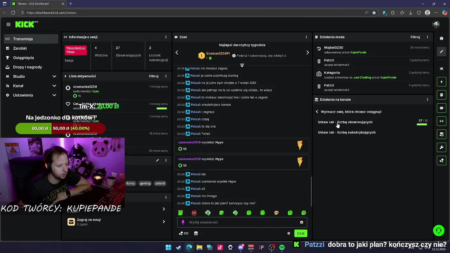
Task: Click the purple microphone icon in the message box
Action: click(x=183, y=222)
